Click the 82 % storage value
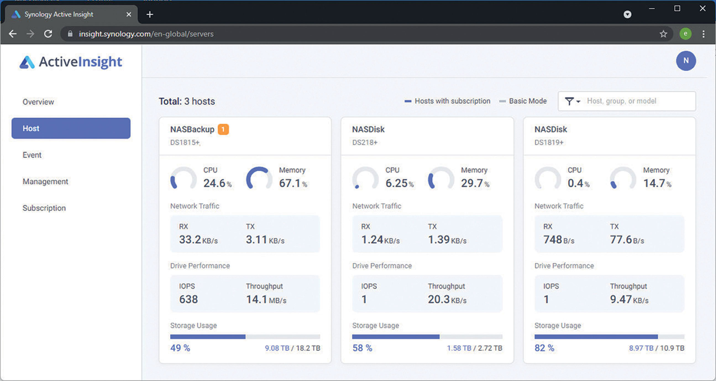Screen dimensions: 716x381 click(x=544, y=348)
